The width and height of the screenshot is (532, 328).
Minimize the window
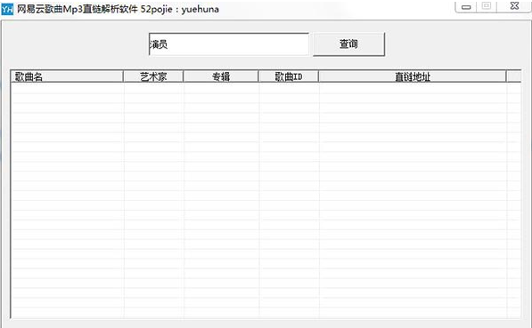click(x=466, y=6)
